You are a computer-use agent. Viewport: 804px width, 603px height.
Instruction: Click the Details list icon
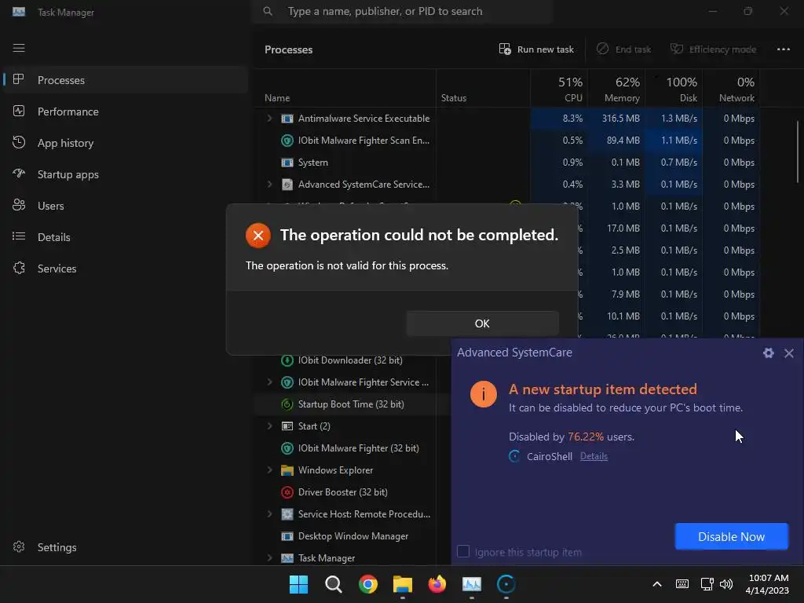19,236
